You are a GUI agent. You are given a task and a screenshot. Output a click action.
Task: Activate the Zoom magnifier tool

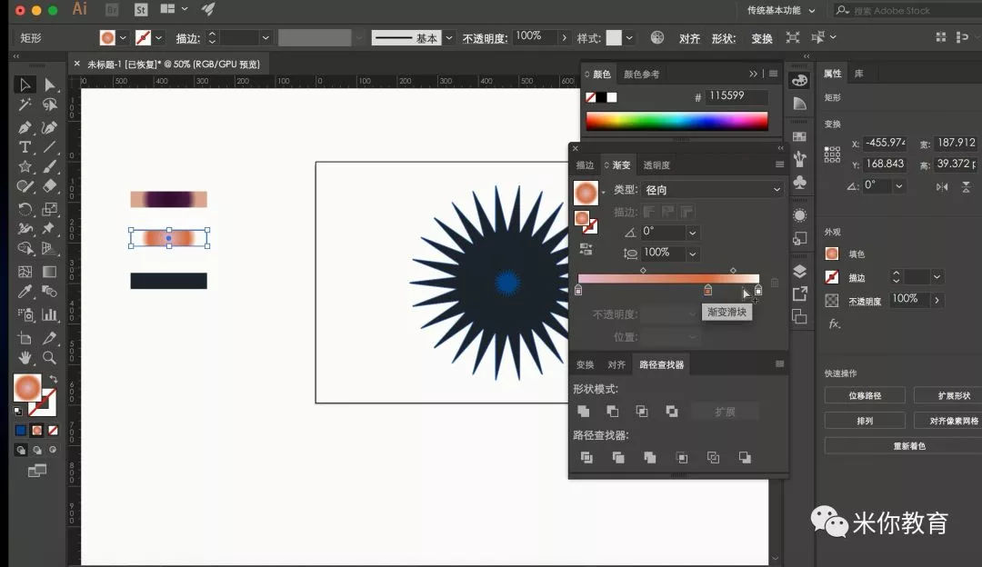(x=49, y=358)
